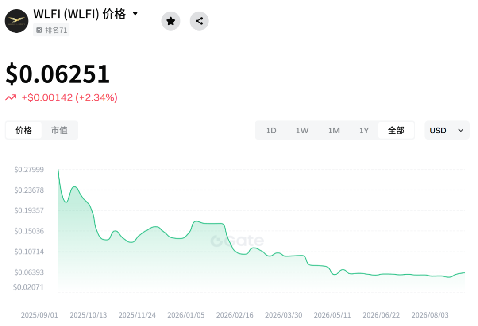Click the 2026/01/05 date label
478x326 pixels.
[186, 315]
